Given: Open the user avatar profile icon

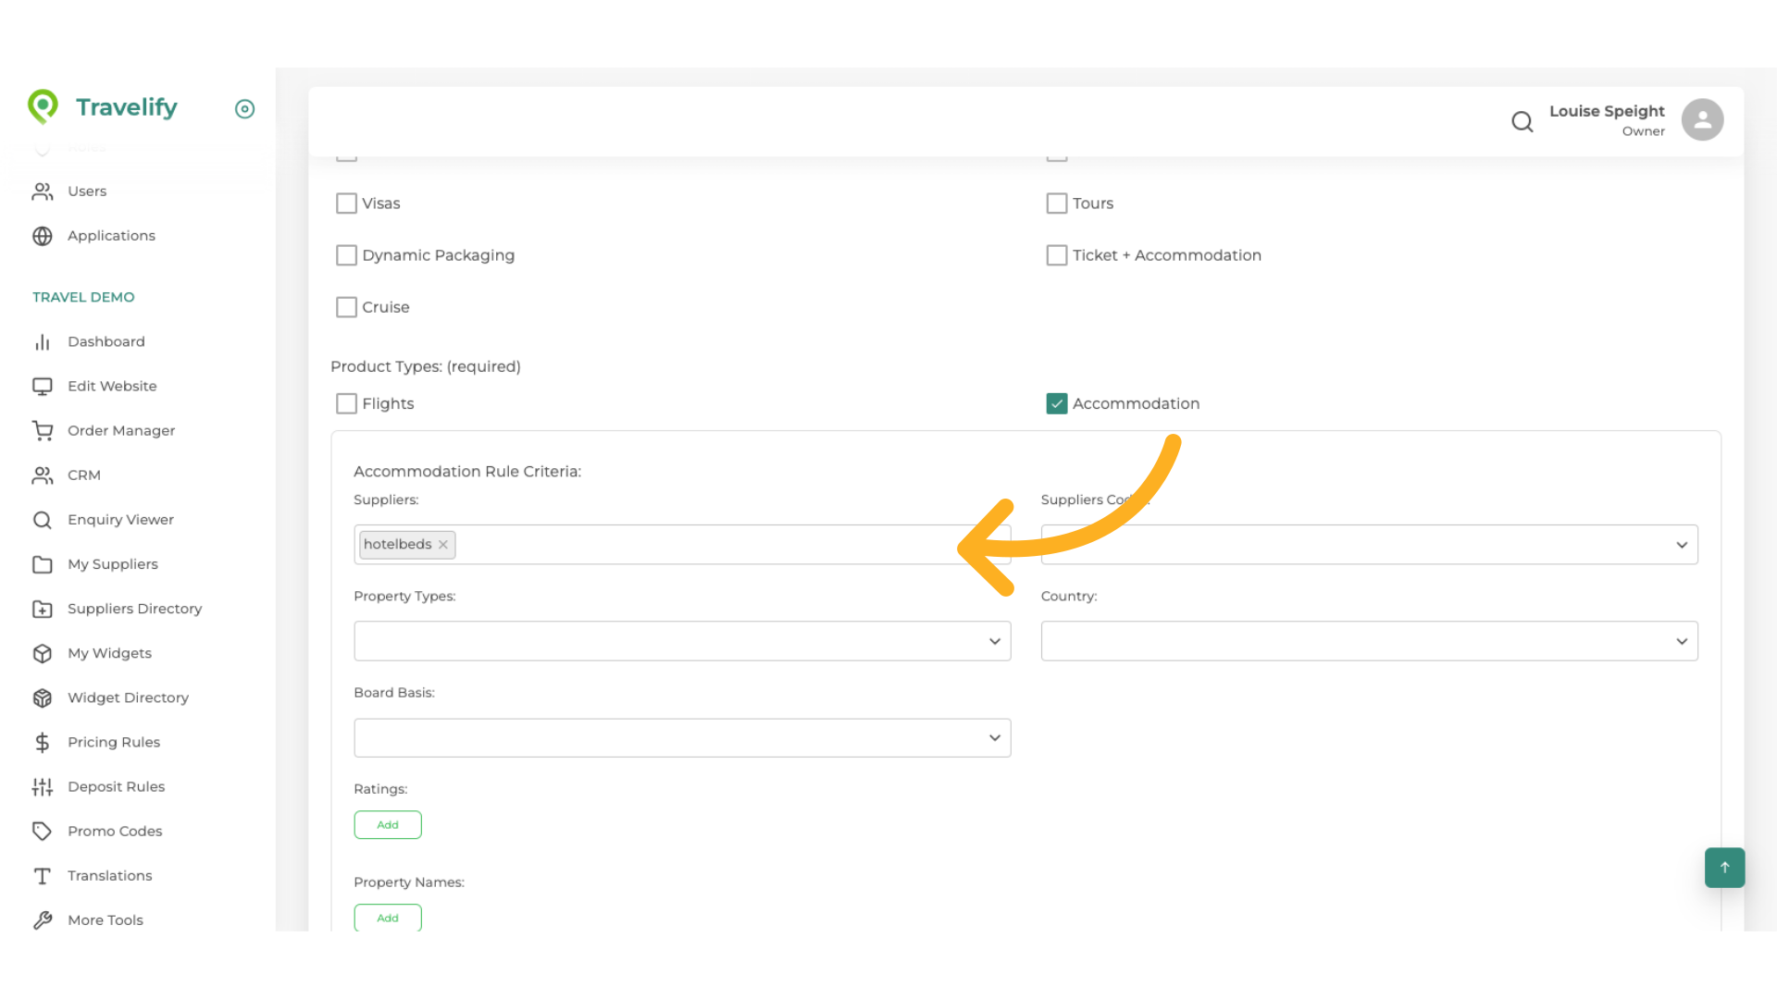Looking at the screenshot, I should tap(1701, 120).
